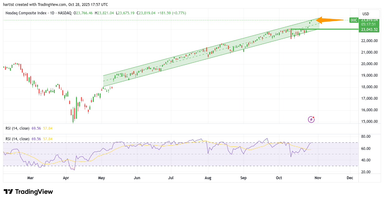Click the Dec label on time axis

click(350, 178)
